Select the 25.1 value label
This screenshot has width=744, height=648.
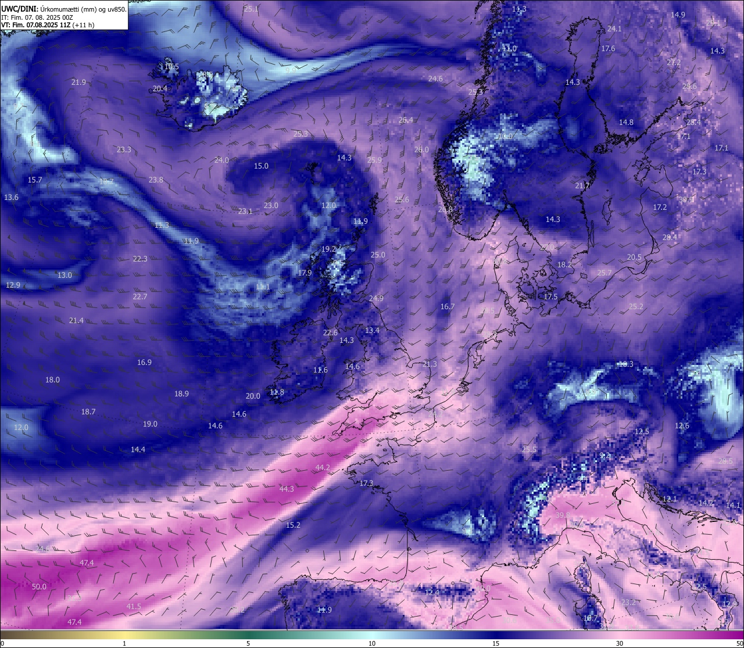point(251,9)
